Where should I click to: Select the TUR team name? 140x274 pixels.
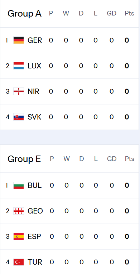click(35, 262)
